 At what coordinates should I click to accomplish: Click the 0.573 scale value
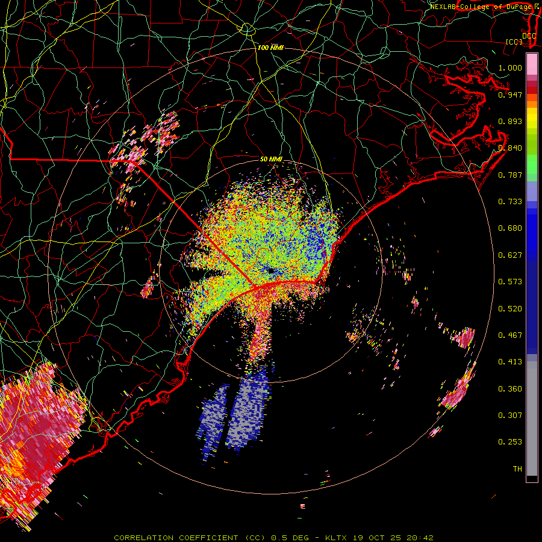tap(510, 282)
